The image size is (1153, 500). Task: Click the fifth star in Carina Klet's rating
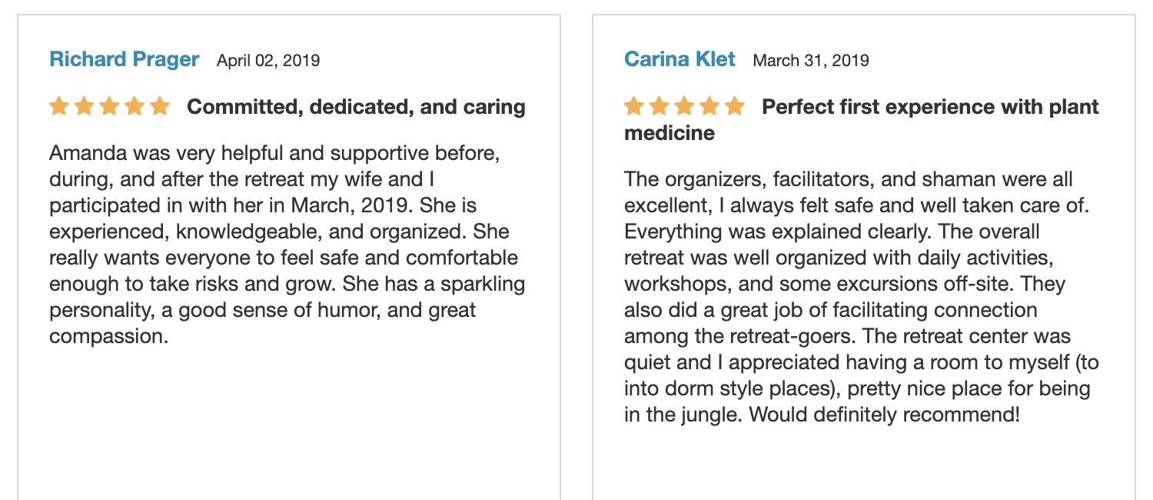pos(734,106)
